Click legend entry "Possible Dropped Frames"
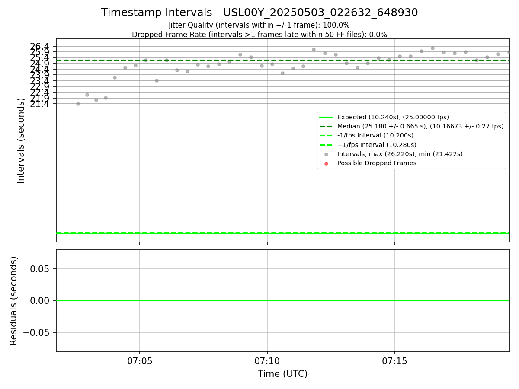The image size is (519, 389). pos(377,163)
